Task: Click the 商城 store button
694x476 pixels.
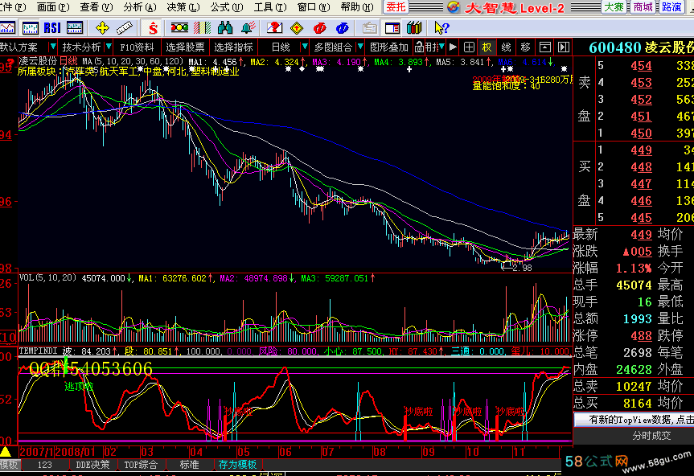Action: coord(643,7)
